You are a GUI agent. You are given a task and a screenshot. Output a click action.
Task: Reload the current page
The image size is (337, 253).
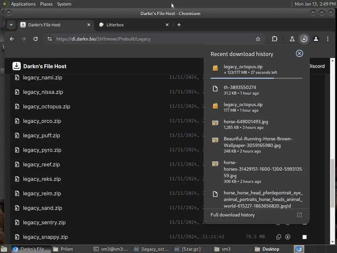(36, 39)
